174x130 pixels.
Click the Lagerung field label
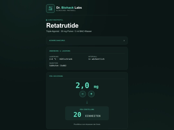54,56
